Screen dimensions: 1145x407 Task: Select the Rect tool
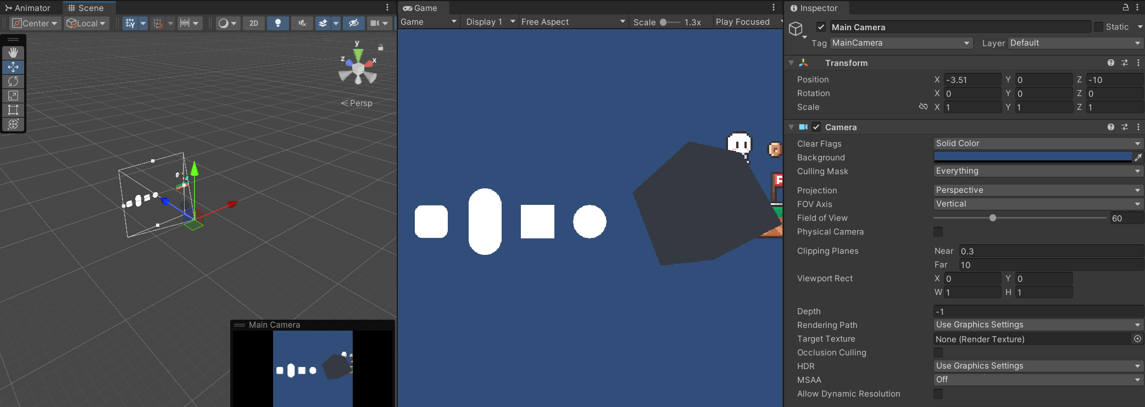click(13, 110)
